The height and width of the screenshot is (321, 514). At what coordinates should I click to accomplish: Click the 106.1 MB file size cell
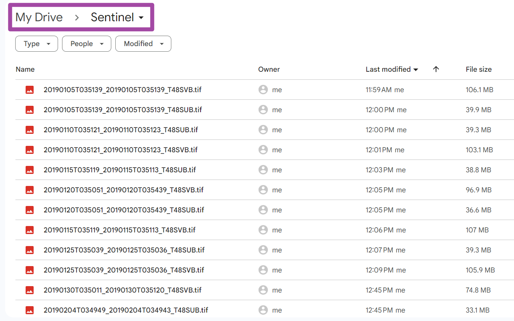(480, 90)
